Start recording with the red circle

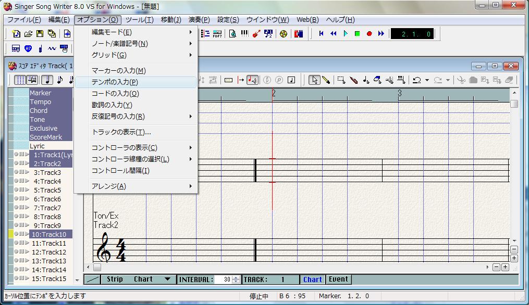click(x=370, y=33)
